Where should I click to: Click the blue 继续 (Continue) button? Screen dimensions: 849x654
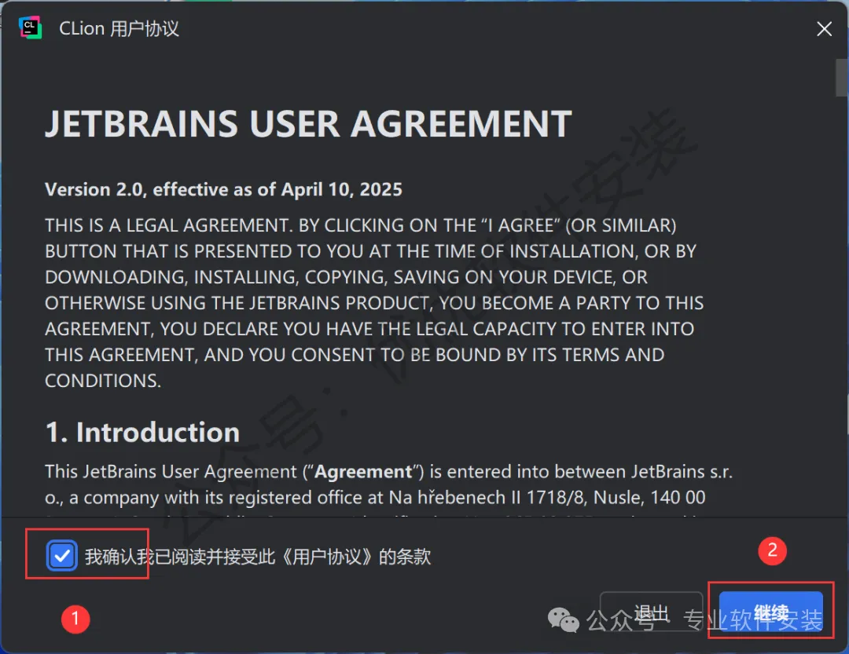771,612
